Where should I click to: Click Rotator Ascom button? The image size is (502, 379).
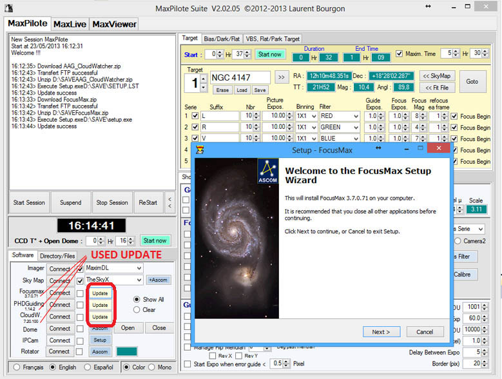point(100,351)
